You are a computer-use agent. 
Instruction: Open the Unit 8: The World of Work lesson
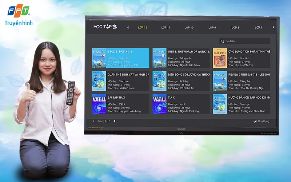click(x=181, y=58)
